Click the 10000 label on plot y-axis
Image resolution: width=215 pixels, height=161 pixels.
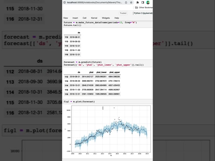click(69, 110)
